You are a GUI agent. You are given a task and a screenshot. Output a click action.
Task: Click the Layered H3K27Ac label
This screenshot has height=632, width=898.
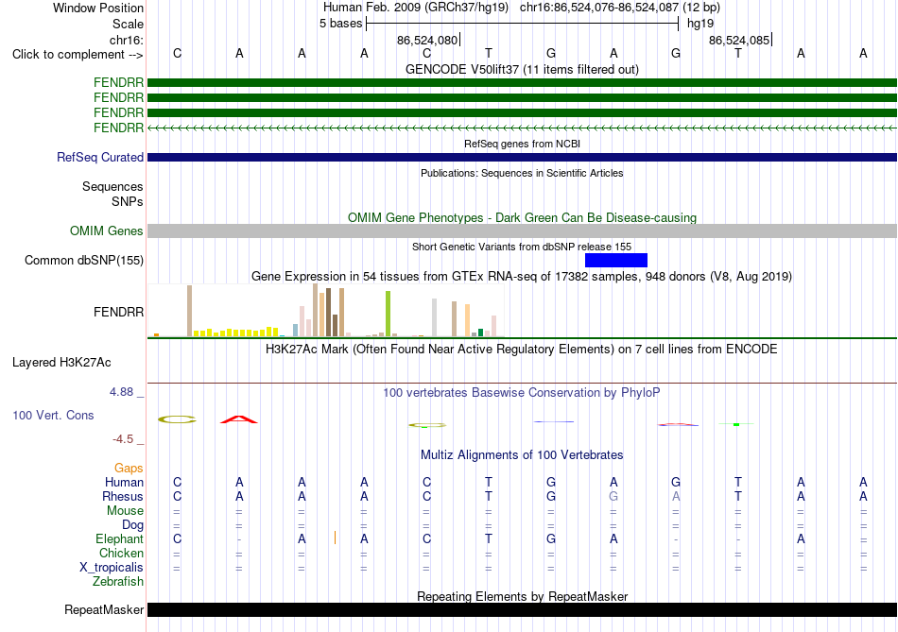click(61, 363)
